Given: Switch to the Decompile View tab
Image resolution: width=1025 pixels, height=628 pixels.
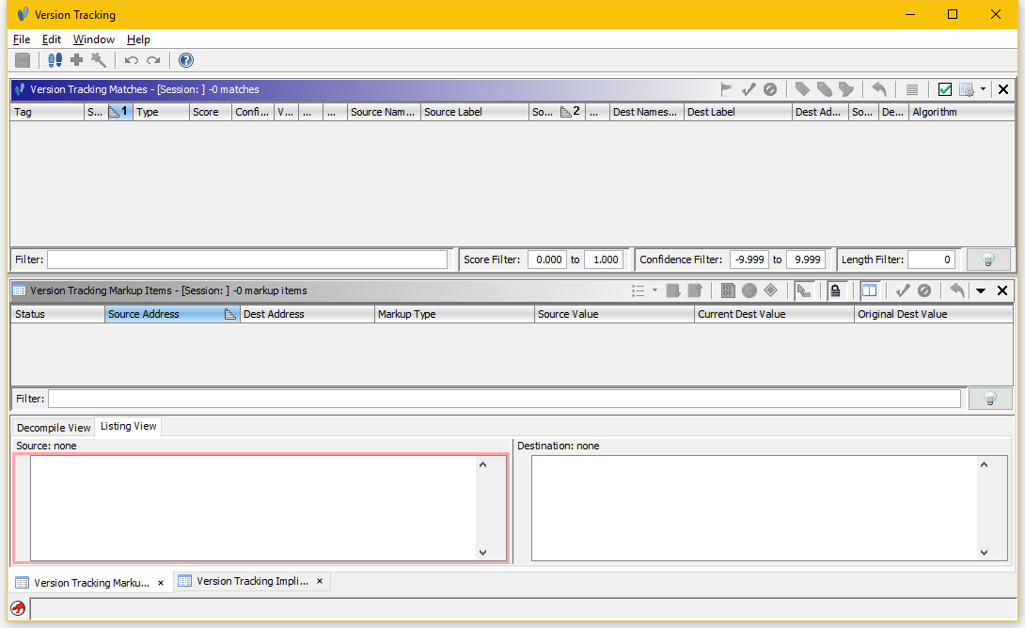Looking at the screenshot, I should coord(54,428).
